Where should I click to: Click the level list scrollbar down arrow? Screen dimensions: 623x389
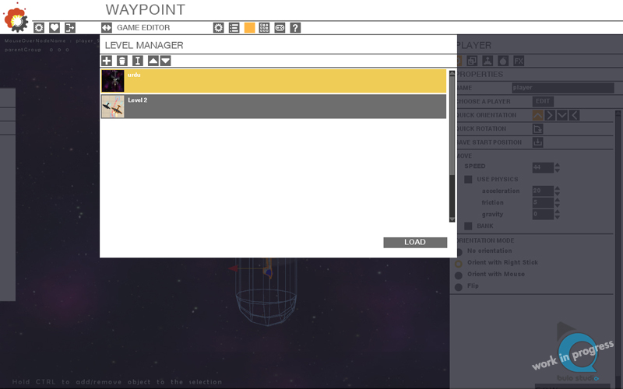tap(452, 219)
